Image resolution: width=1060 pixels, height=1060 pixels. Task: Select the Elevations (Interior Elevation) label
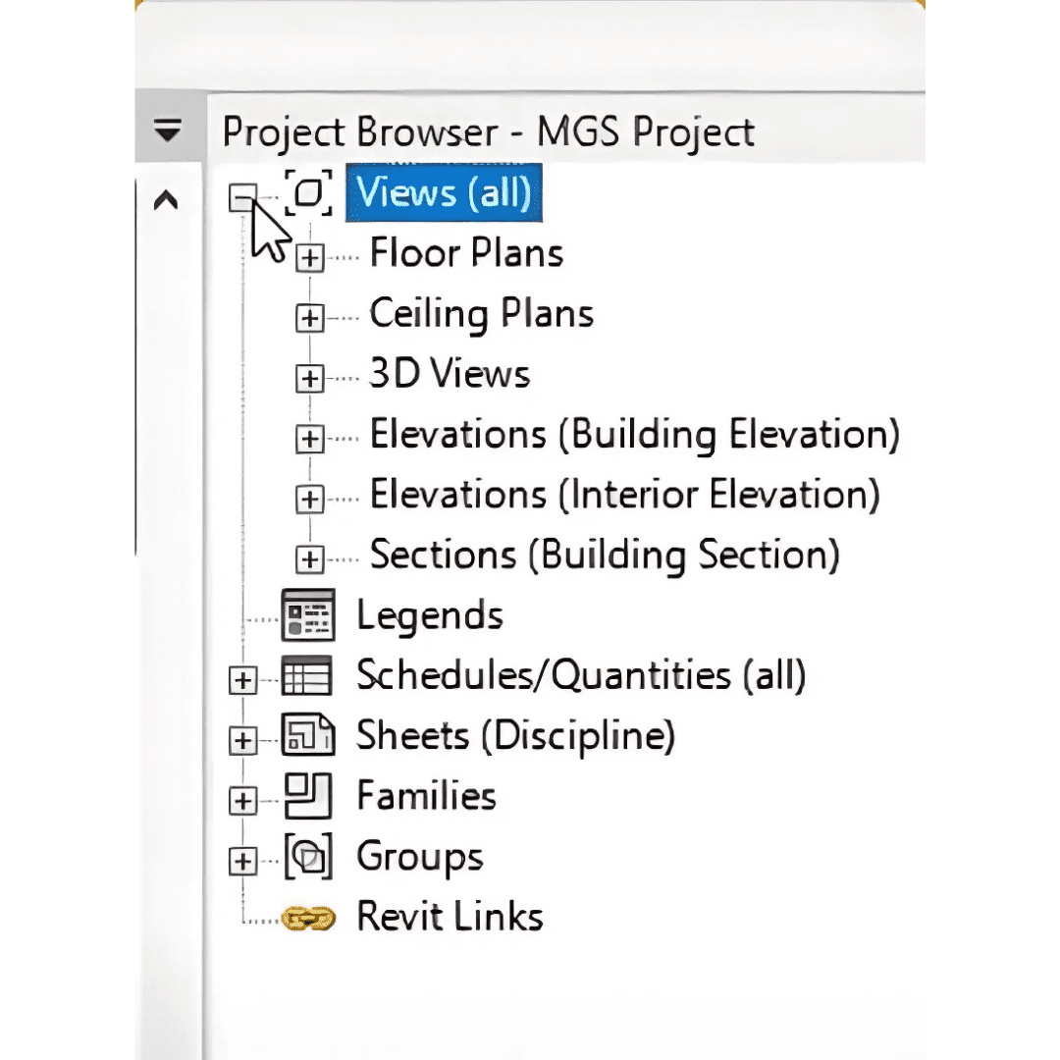pyautogui.click(x=624, y=494)
